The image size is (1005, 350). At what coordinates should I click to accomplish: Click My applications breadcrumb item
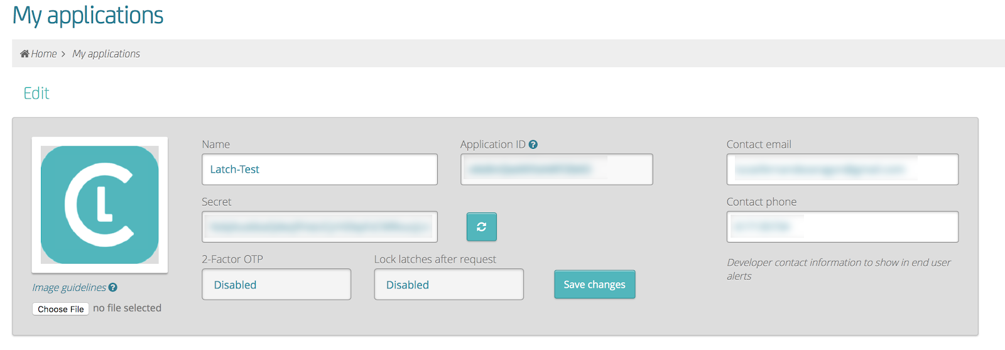[x=106, y=54]
